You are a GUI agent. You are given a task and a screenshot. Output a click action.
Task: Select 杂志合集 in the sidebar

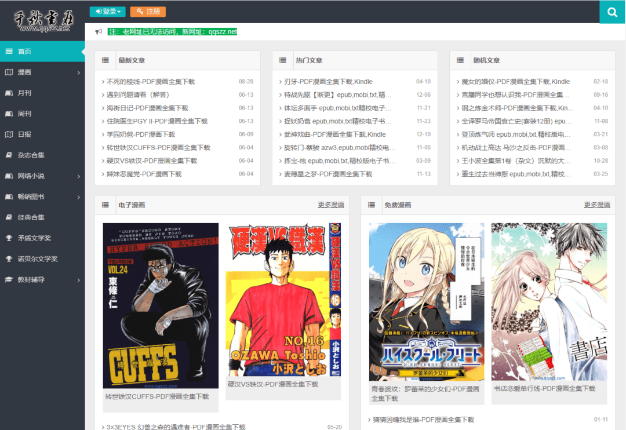[31, 155]
